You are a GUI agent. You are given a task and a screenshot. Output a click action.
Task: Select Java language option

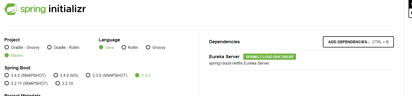106,47
